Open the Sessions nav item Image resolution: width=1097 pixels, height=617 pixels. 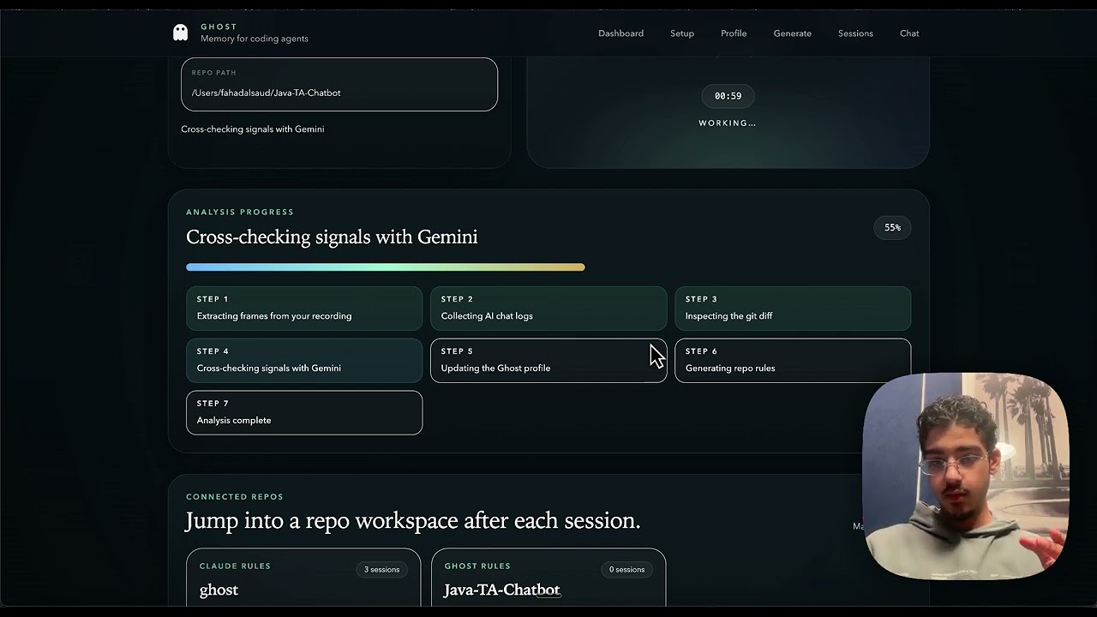point(855,33)
